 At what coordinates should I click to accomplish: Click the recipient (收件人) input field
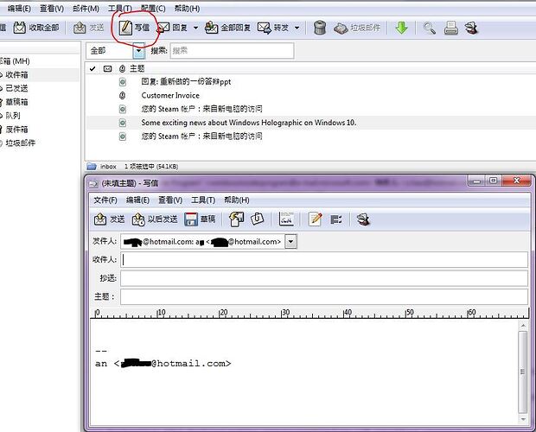click(324, 260)
